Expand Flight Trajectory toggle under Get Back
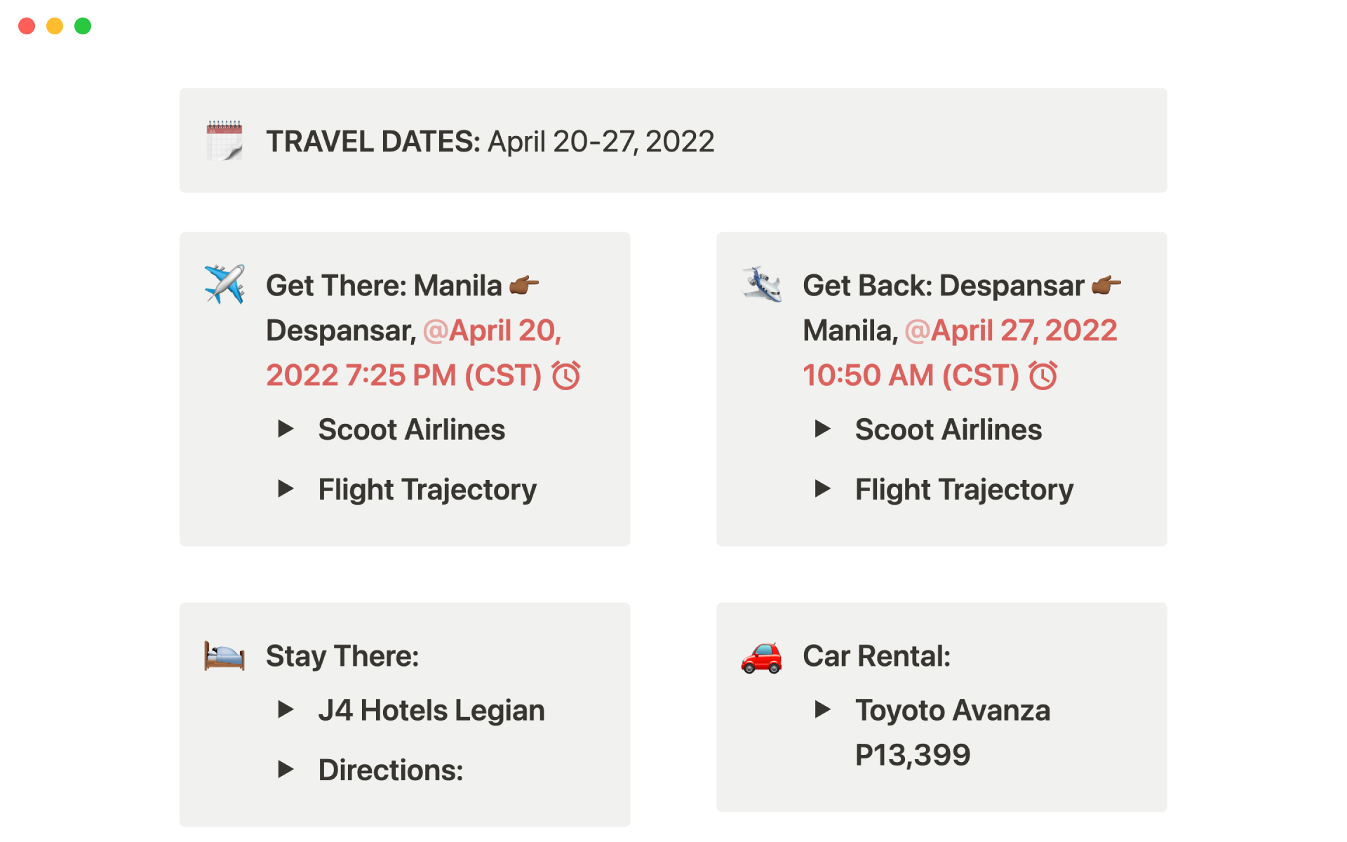1347x842 pixels. 822,488
